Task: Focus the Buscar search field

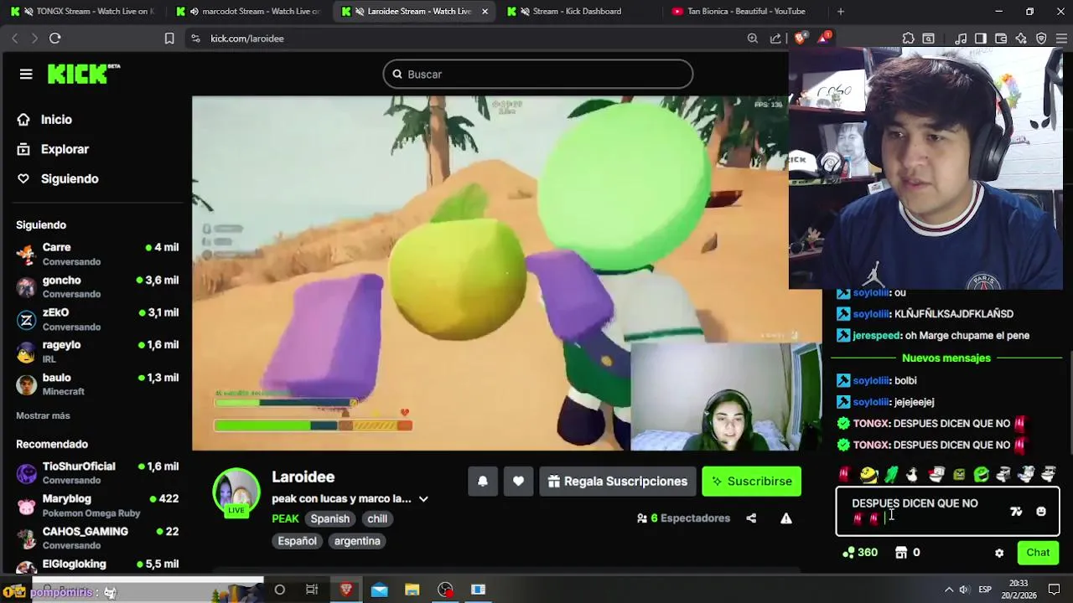Action: [x=538, y=75]
